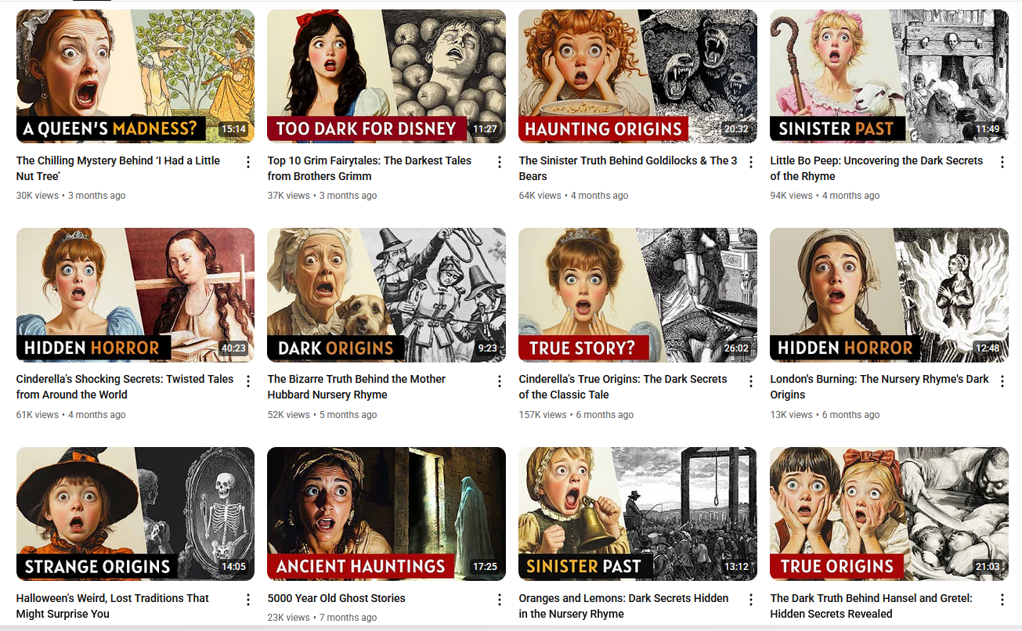Open more actions for Hansel and Gretel video
The height and width of the screenshot is (631, 1022).
1002,600
